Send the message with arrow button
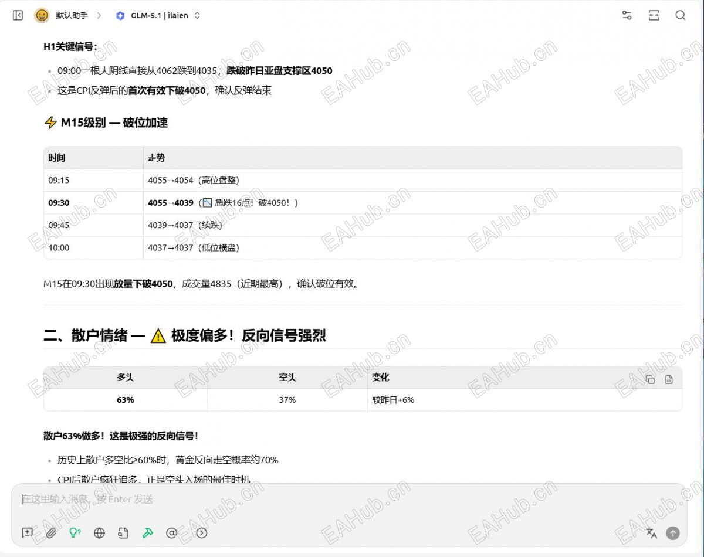This screenshot has height=557, width=704. coord(673,533)
